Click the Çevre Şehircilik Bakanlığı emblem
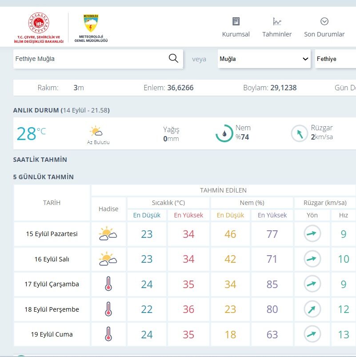 point(39,28)
